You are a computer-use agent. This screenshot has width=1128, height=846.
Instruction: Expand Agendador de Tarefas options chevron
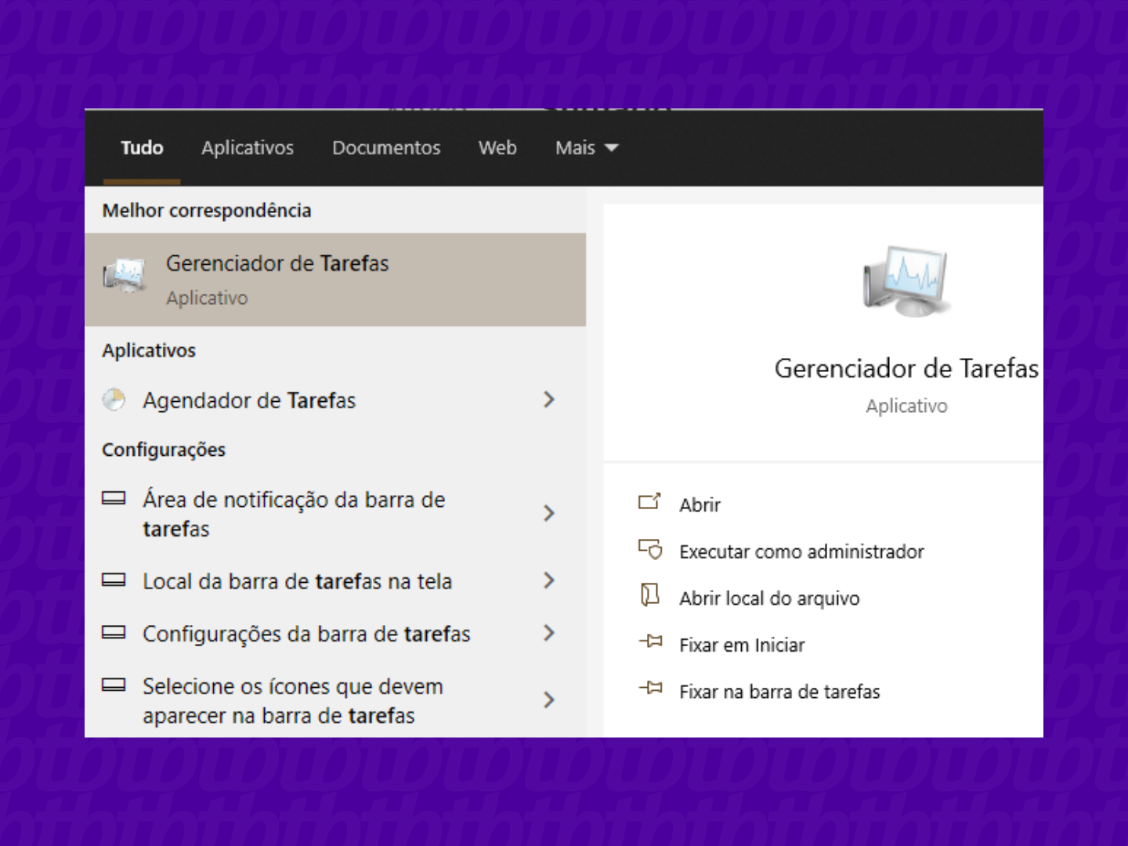tap(549, 399)
